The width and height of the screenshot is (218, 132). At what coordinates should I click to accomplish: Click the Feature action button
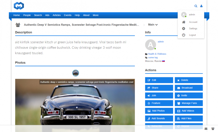click(x=159, y=103)
